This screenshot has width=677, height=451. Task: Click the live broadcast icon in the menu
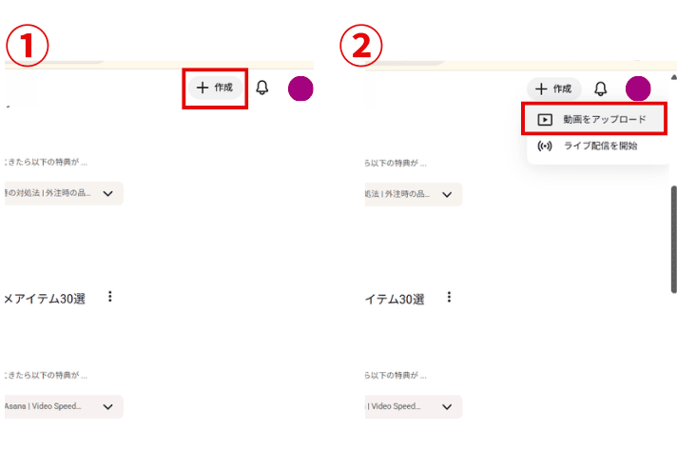[x=545, y=146]
